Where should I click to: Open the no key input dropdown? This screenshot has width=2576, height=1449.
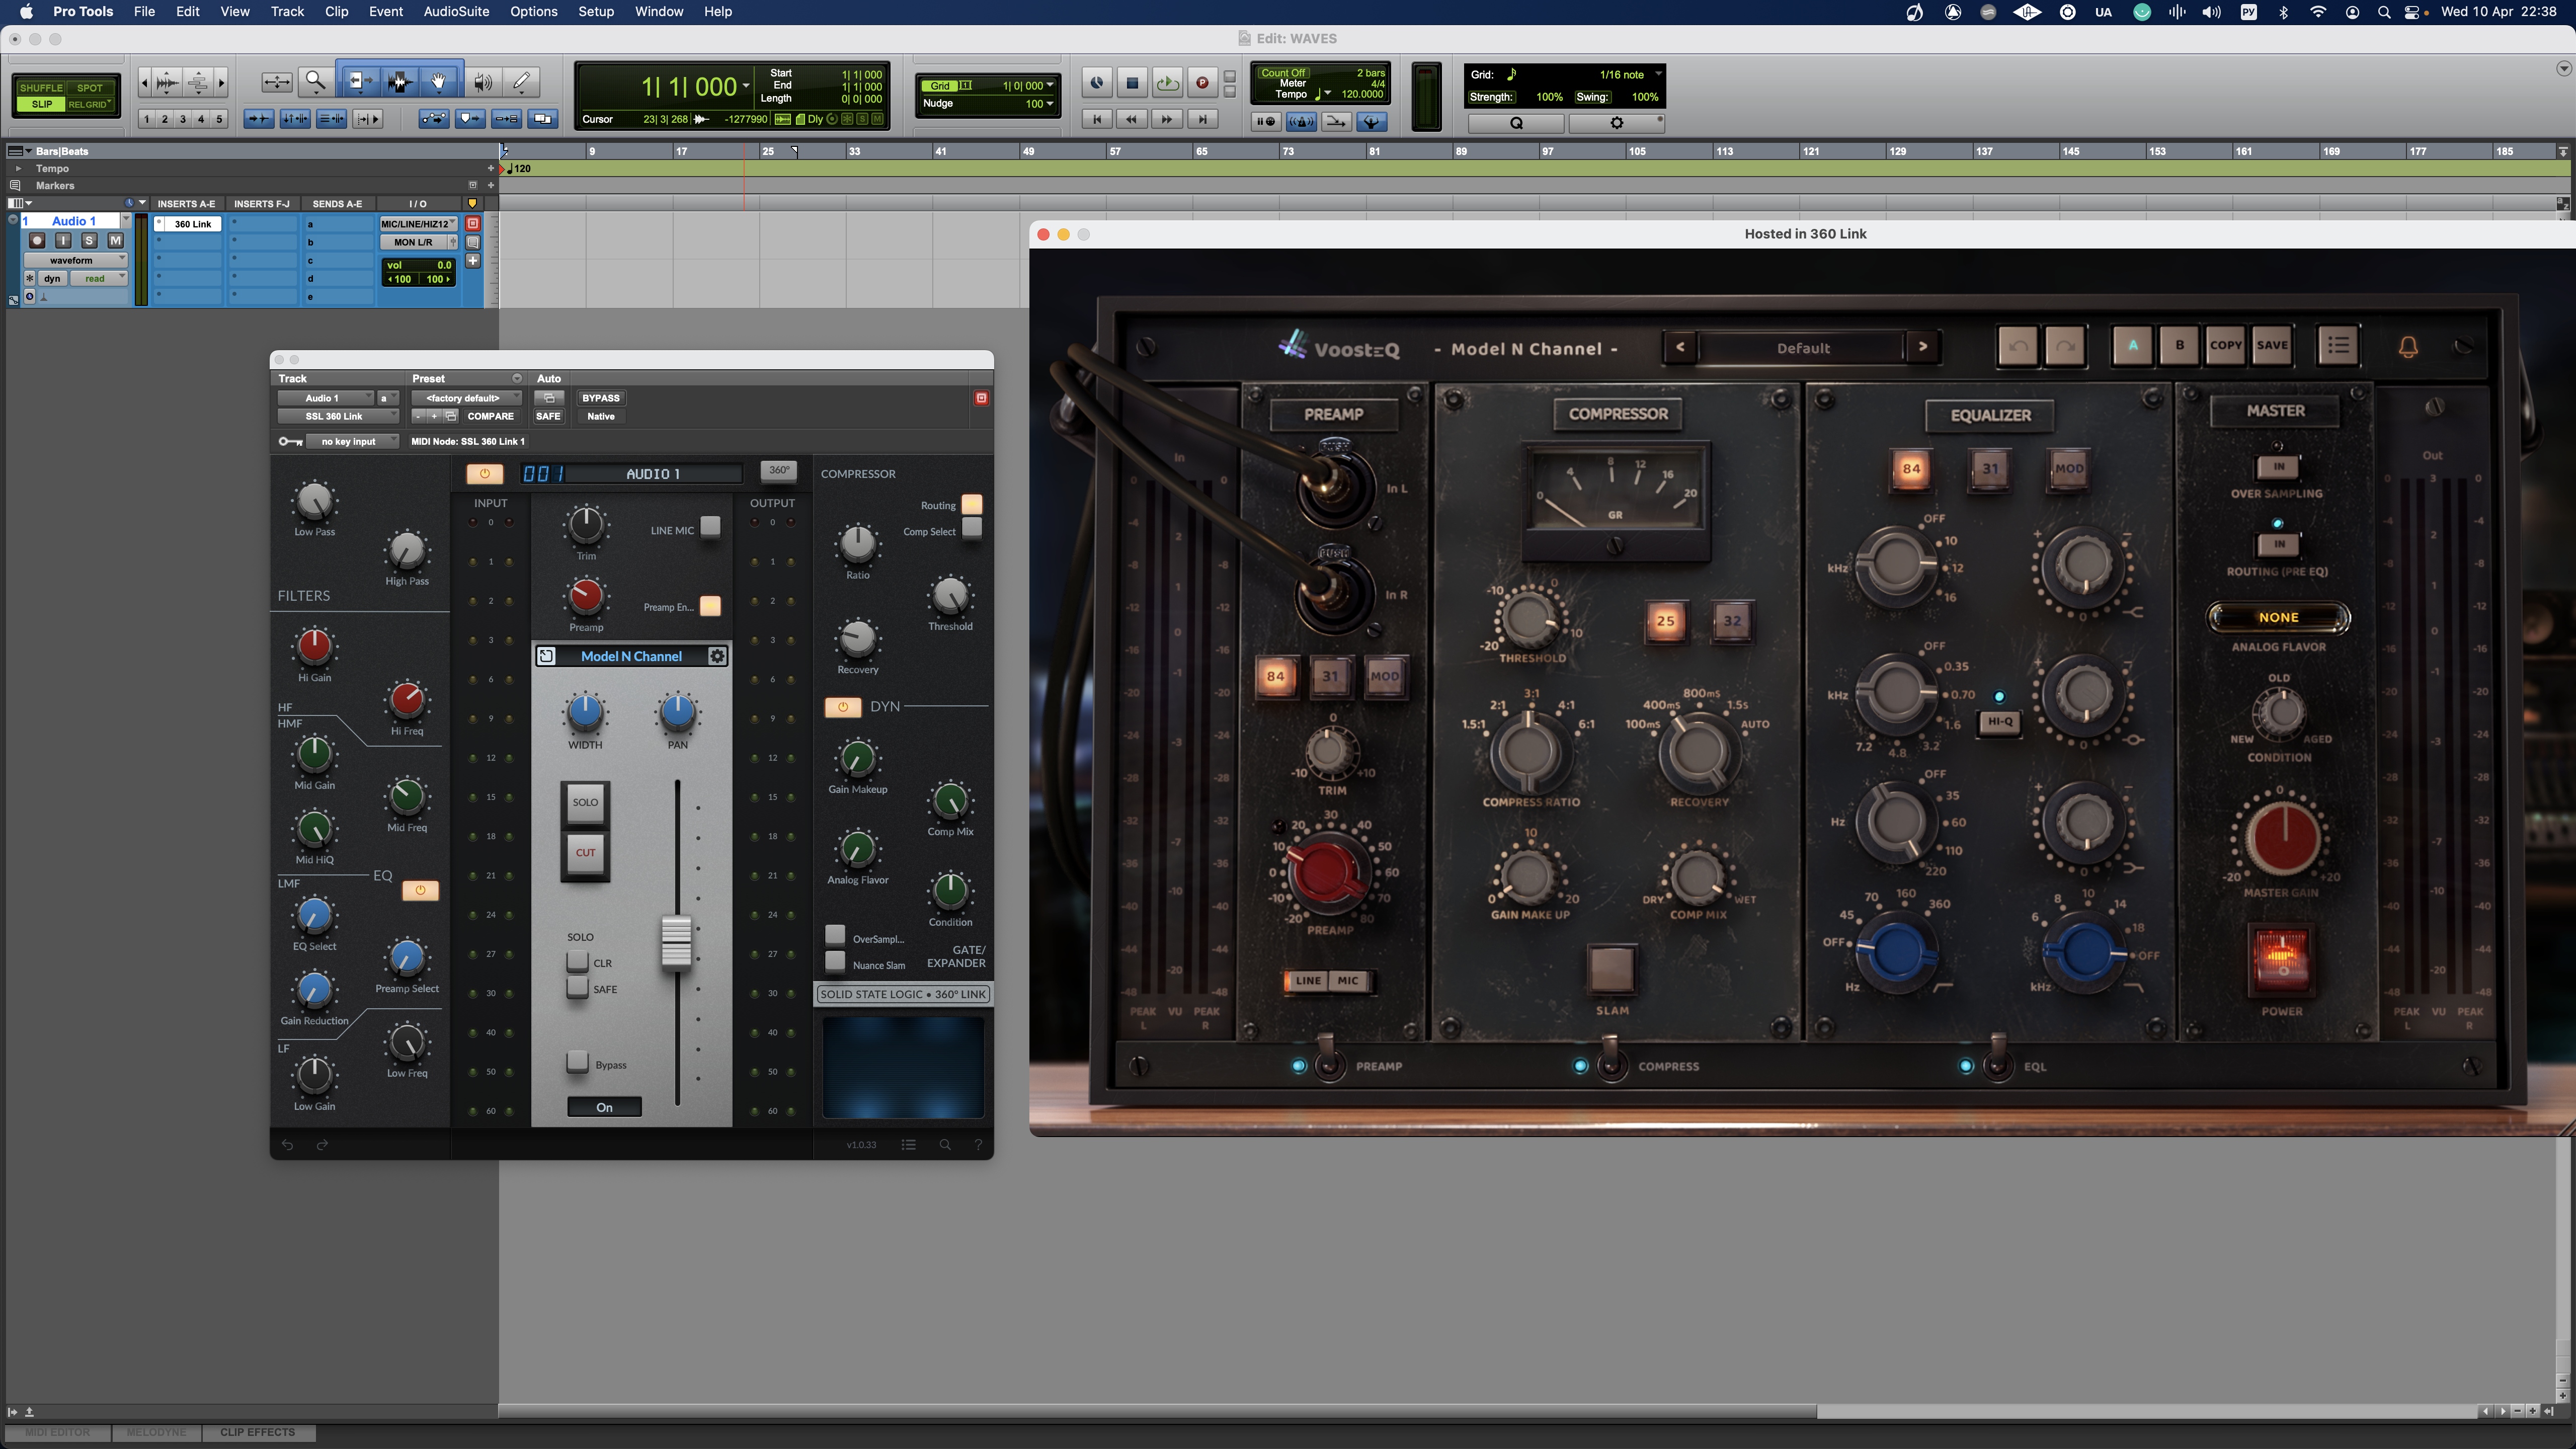click(352, 441)
